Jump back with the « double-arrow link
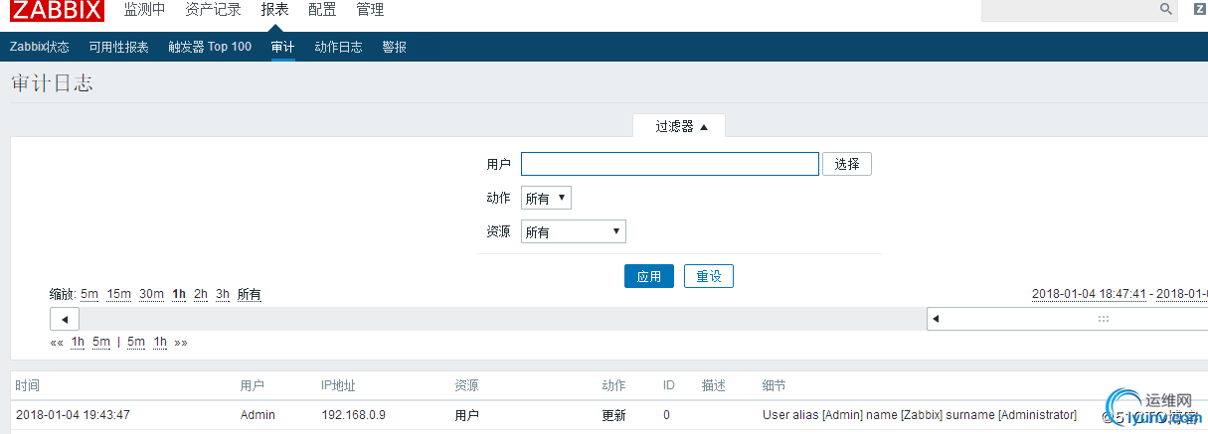 point(57,342)
